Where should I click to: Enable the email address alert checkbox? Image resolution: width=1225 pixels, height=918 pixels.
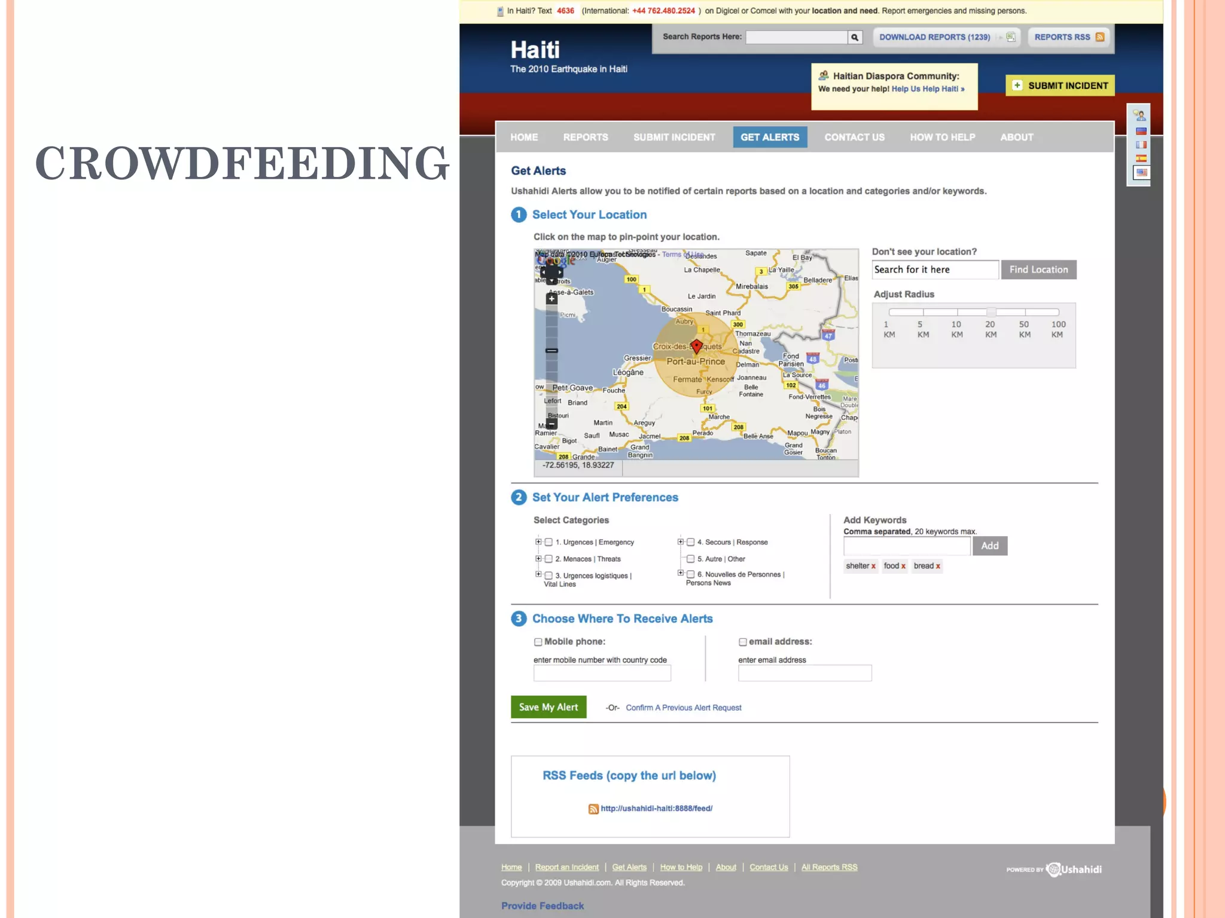pos(743,642)
